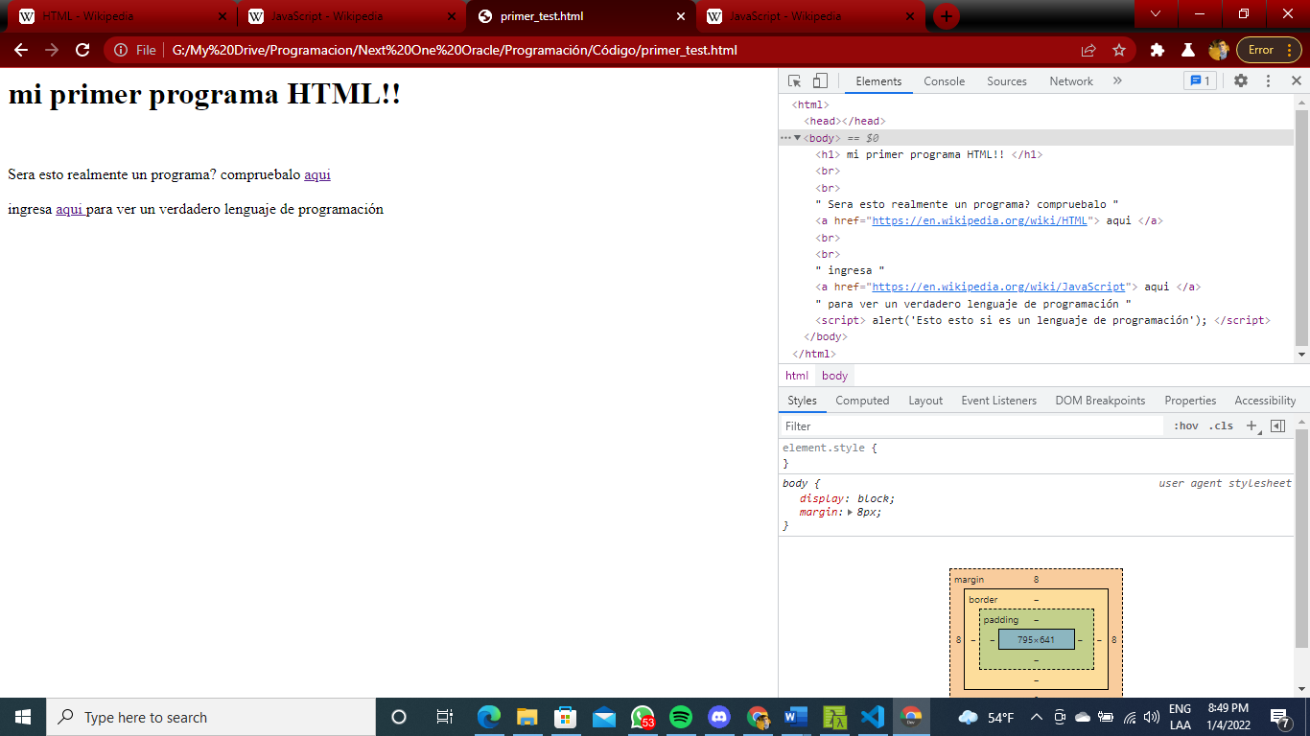The image size is (1310, 736).
Task: Open the profile avatar
Action: pyautogui.click(x=1218, y=50)
